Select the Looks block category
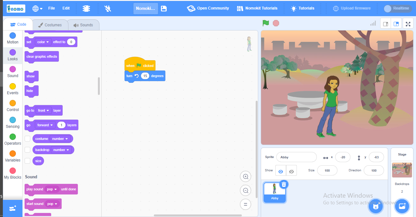This screenshot has width=416, height=217. pyautogui.click(x=13, y=55)
